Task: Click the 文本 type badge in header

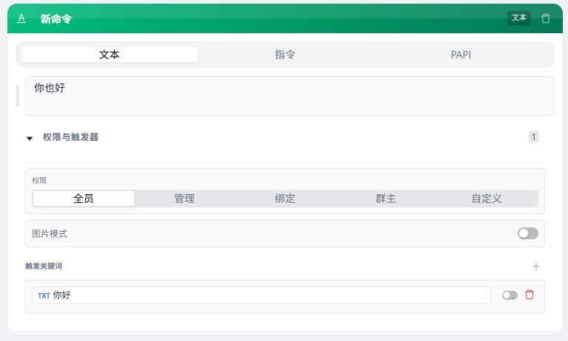Action: click(519, 18)
